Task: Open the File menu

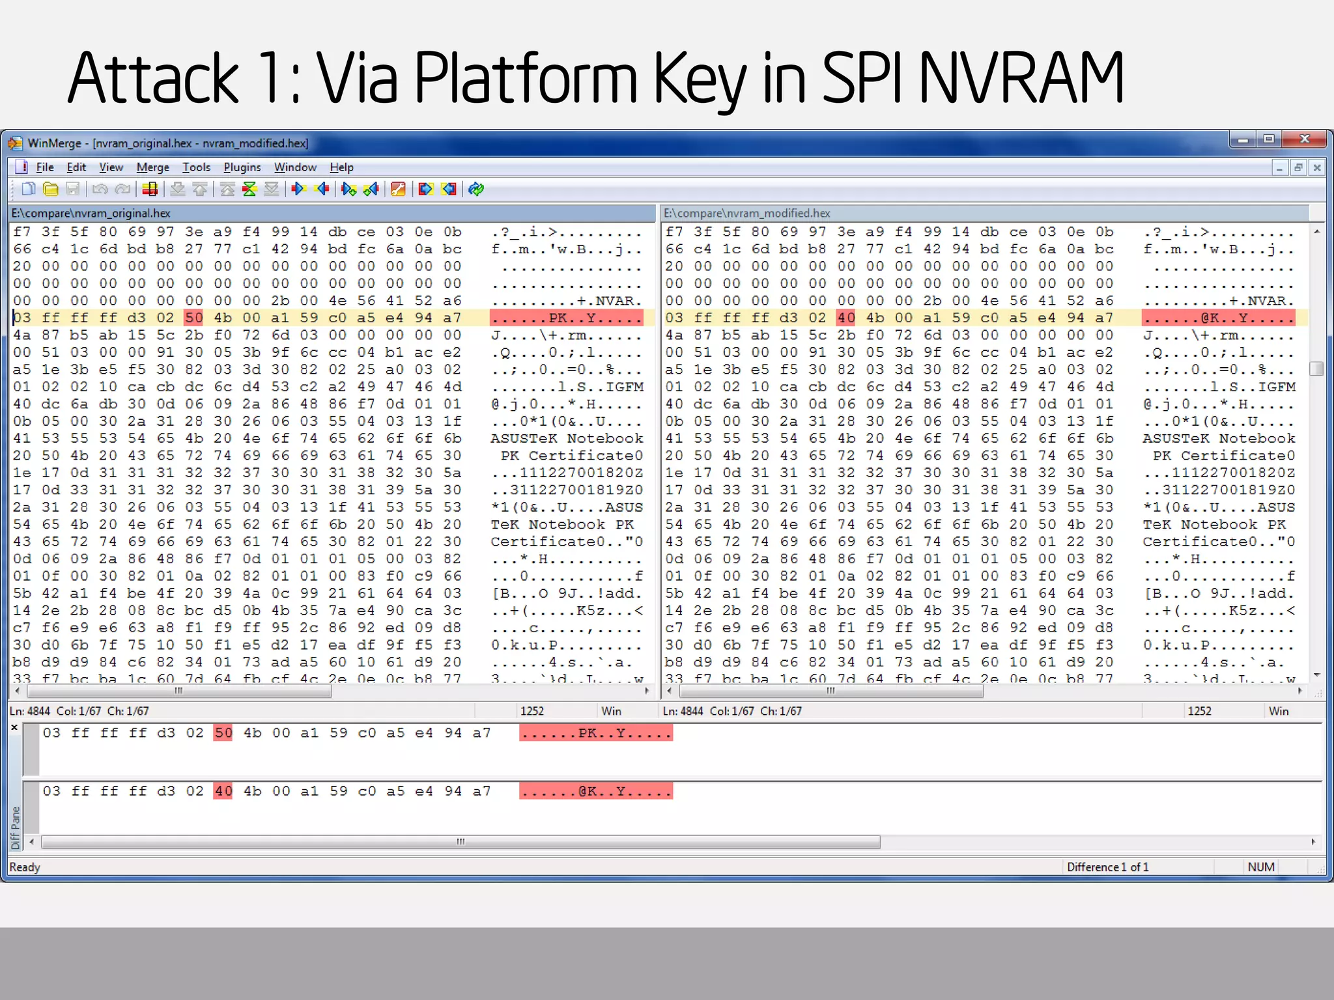Action: click(x=45, y=167)
